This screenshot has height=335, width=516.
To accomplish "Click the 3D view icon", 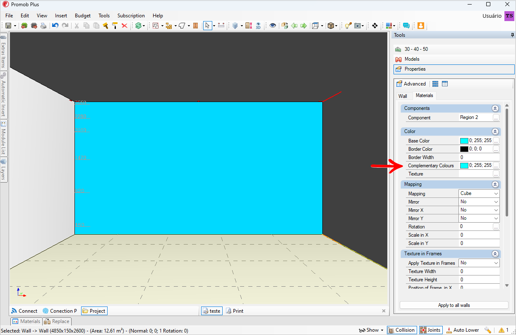I will 258,26.
